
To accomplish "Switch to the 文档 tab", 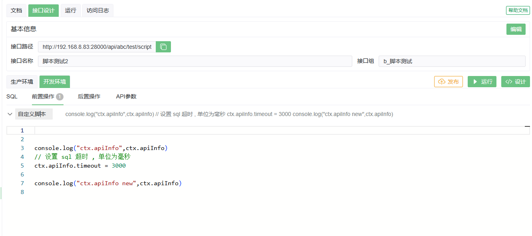I will pos(16,10).
